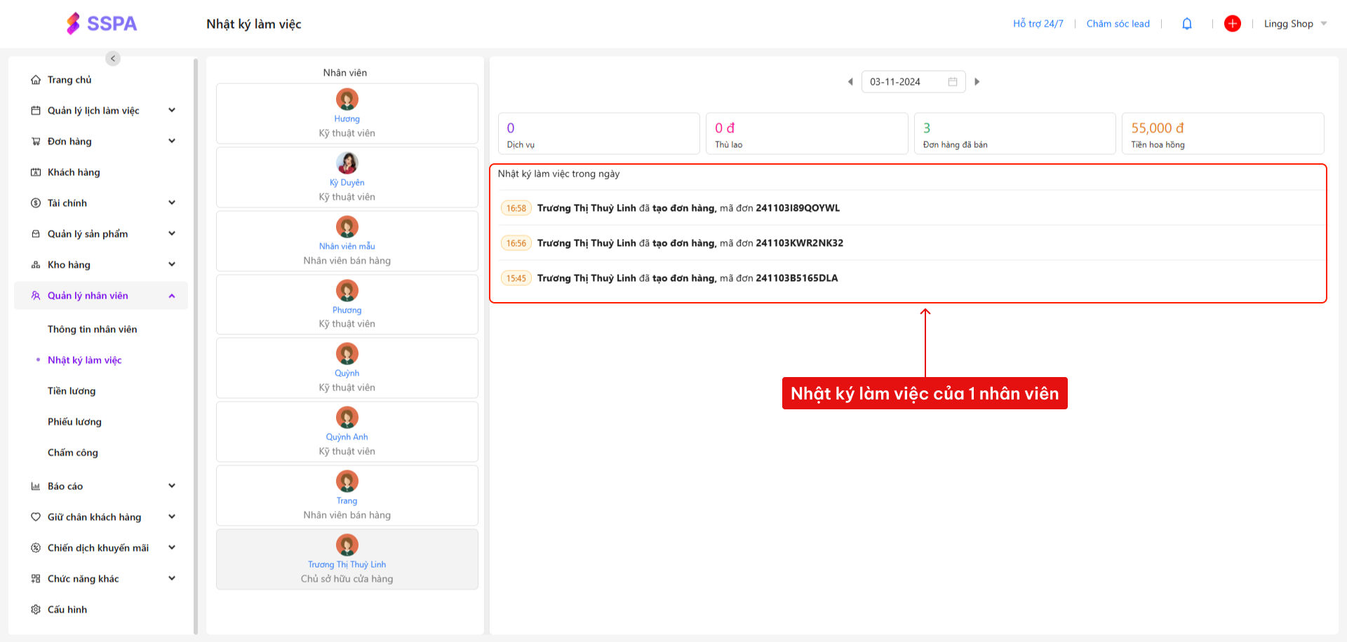Click the SSPA logo
The height and width of the screenshot is (642, 1347).
coord(102,24)
